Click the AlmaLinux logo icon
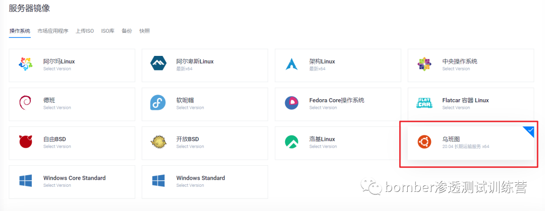The image size is (545, 211). [25, 64]
